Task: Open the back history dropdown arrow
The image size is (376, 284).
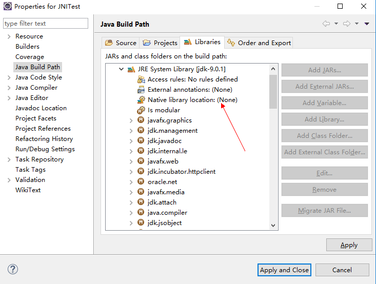Action: [x=336, y=24]
